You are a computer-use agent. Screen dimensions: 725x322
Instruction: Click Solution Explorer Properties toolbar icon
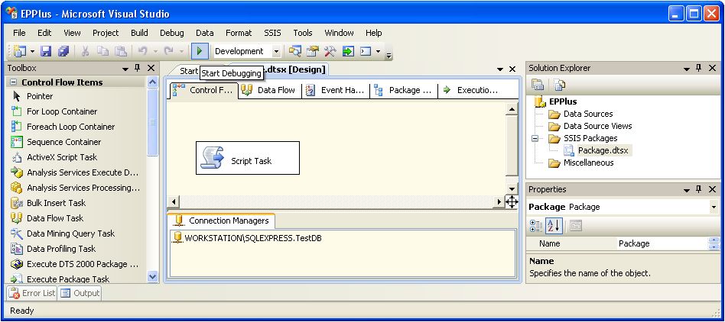[538, 85]
